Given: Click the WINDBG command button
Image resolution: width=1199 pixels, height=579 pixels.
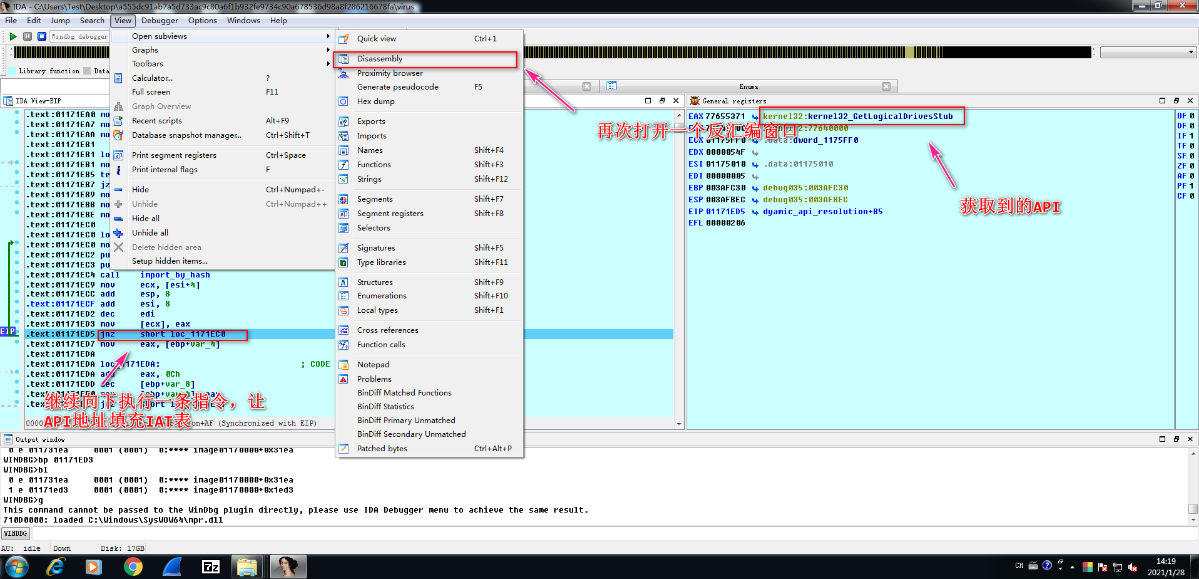Looking at the screenshot, I should [15, 534].
